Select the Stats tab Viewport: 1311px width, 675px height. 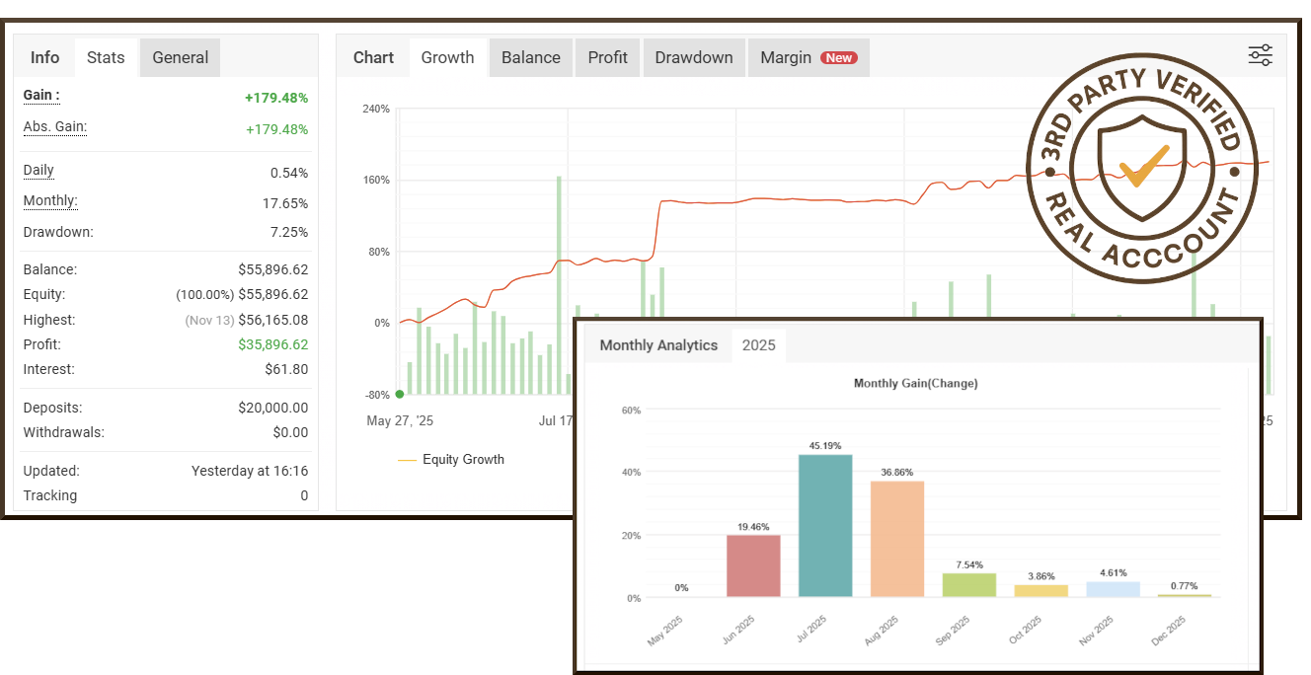point(106,57)
